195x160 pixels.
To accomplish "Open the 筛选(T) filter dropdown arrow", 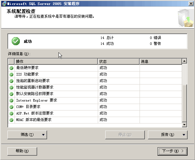I will [43, 135].
